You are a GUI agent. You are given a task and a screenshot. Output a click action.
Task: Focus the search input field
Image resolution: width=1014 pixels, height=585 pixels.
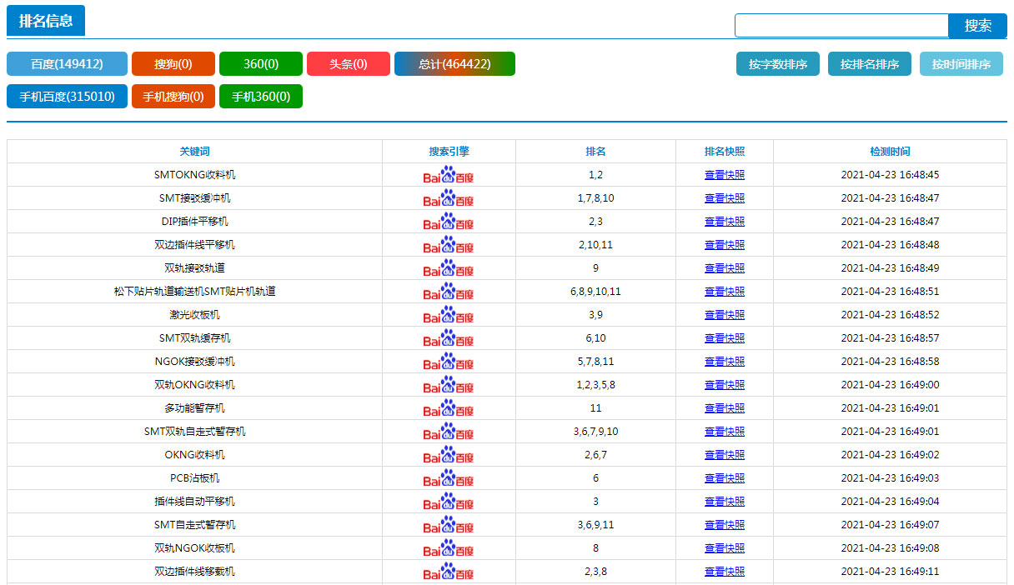coord(841,25)
